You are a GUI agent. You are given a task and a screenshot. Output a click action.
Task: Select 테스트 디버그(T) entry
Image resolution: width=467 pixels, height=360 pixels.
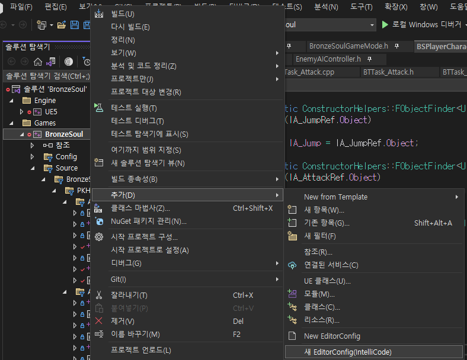(x=137, y=121)
